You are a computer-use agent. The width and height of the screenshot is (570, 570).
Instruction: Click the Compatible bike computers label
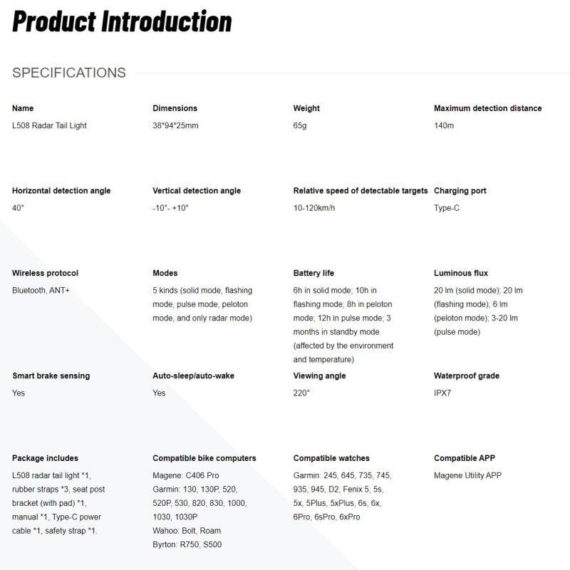pos(204,458)
